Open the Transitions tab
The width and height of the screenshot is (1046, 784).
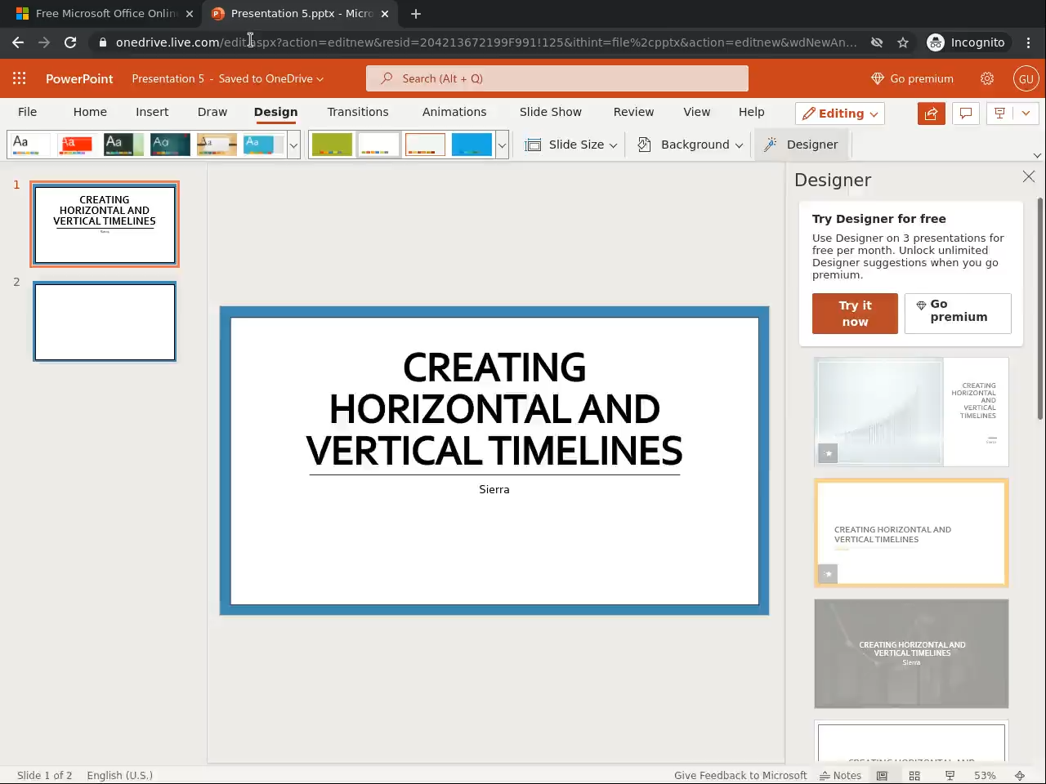tap(358, 112)
